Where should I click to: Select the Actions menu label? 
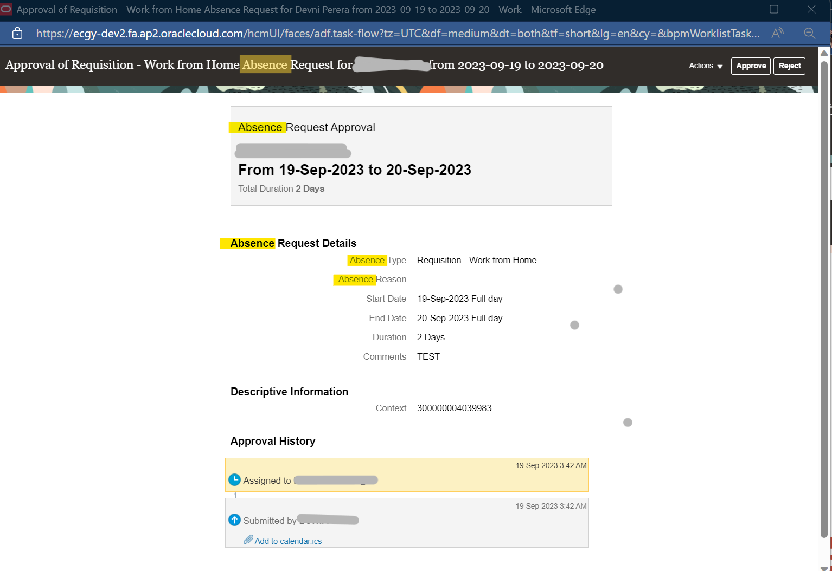click(700, 66)
